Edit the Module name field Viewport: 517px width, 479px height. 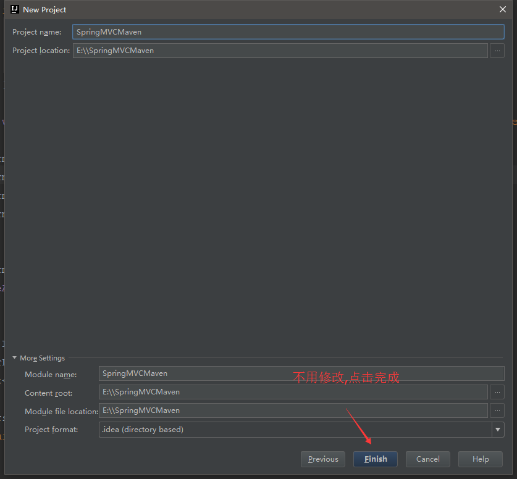click(x=301, y=373)
